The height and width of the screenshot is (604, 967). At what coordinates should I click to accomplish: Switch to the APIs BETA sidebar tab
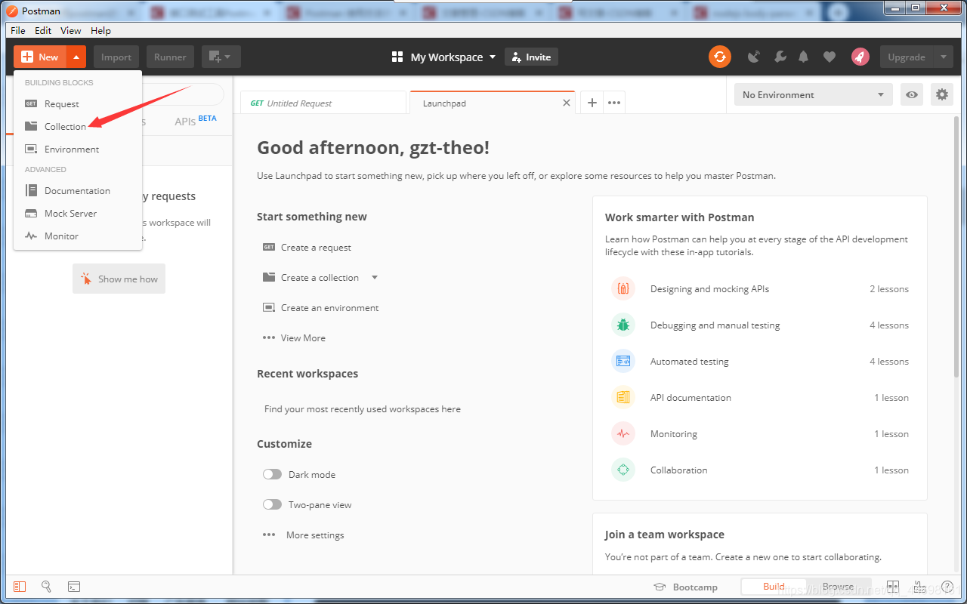(195, 120)
